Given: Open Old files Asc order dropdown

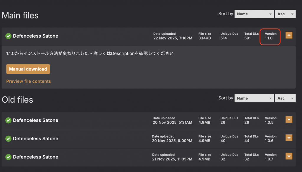Looking at the screenshot, I should coord(285,98).
